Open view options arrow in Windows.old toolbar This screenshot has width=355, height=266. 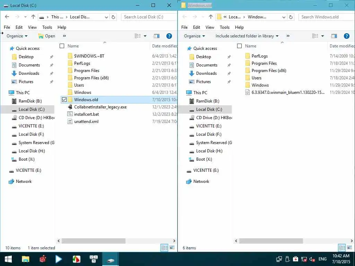tap(323, 36)
